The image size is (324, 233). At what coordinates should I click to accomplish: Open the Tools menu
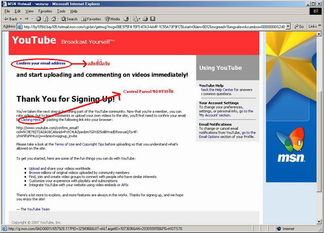(x=61, y=11)
